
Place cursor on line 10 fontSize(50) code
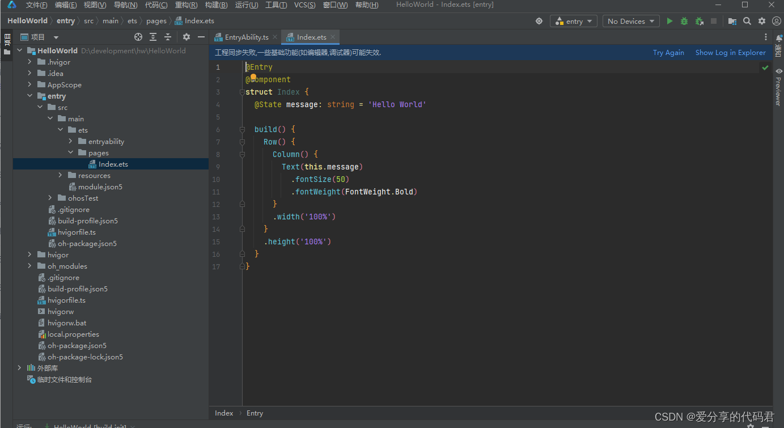pyautogui.click(x=320, y=179)
